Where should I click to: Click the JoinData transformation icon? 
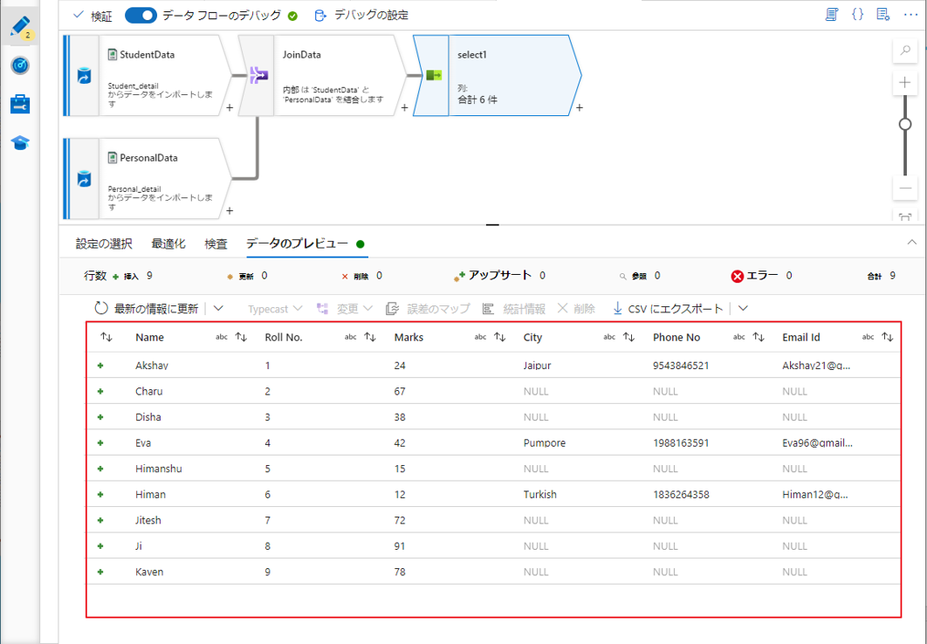[257, 76]
